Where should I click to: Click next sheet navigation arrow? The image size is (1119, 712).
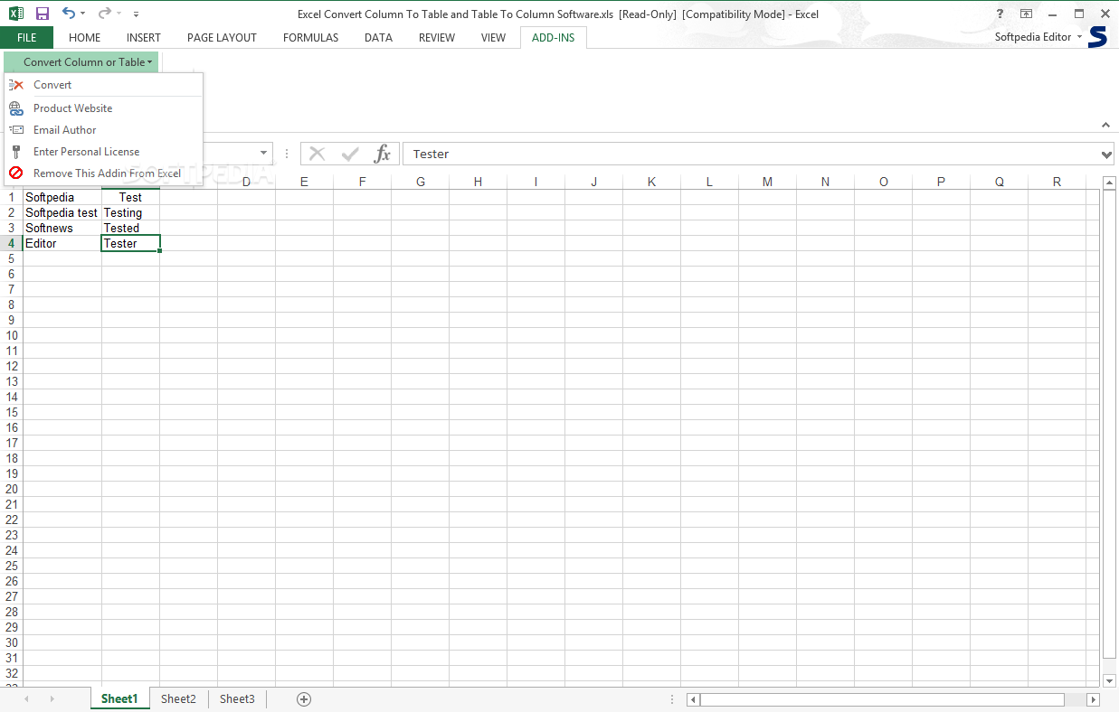point(52,699)
